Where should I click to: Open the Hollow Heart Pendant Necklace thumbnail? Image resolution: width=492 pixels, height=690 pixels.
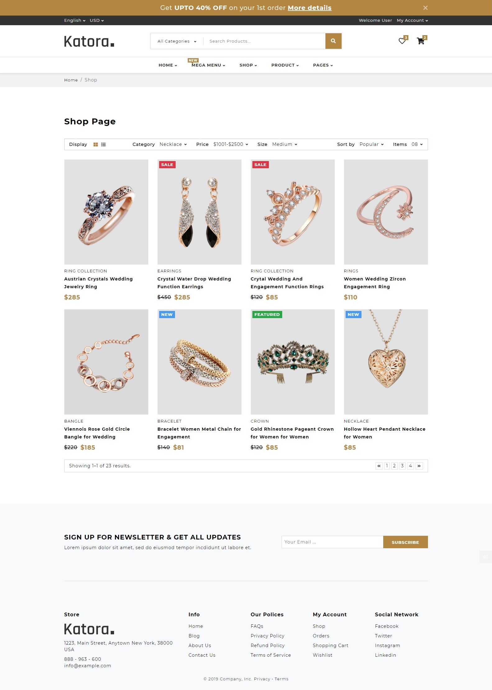(x=386, y=362)
